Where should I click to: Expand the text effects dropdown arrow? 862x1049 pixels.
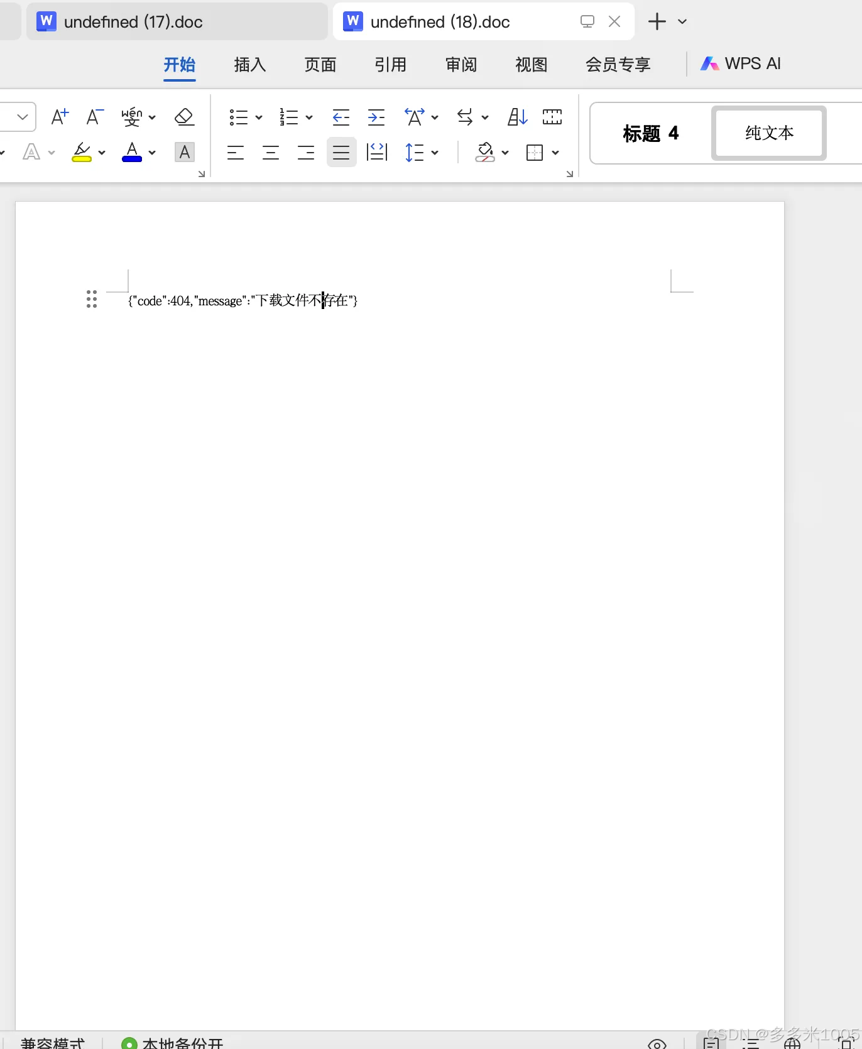(52, 153)
